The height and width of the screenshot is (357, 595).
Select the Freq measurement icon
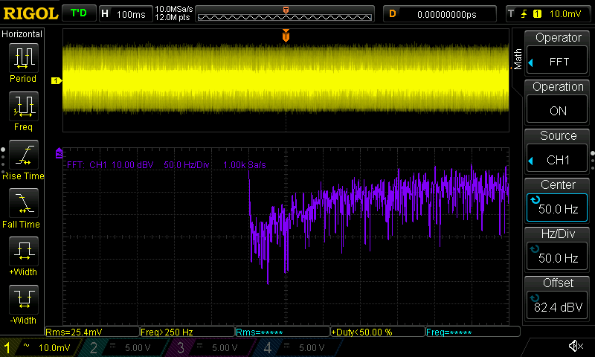(22, 106)
